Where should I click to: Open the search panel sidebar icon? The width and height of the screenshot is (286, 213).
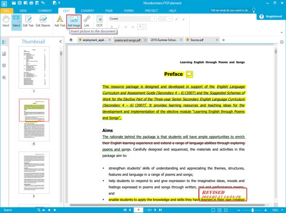point(4,78)
